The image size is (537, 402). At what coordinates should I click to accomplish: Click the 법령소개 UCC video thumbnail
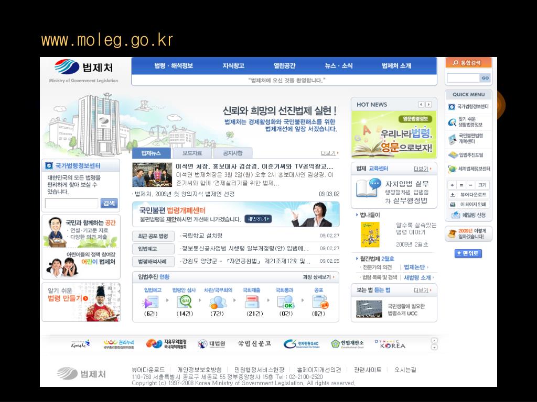coord(369,309)
